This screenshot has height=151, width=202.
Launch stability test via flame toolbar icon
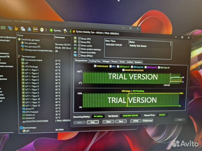(x=16, y=28)
